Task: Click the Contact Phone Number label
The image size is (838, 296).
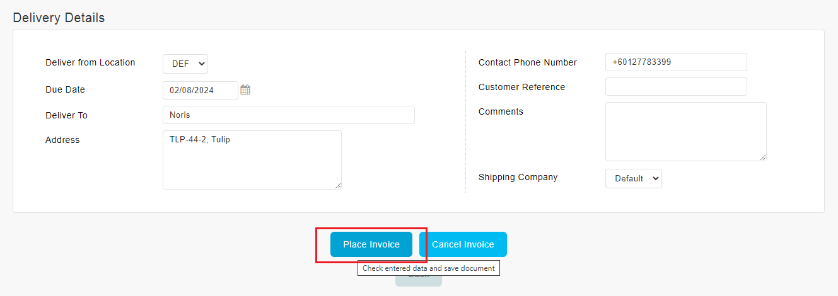Action: click(528, 62)
